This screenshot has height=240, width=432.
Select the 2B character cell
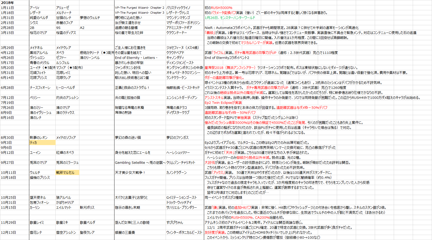42,28
